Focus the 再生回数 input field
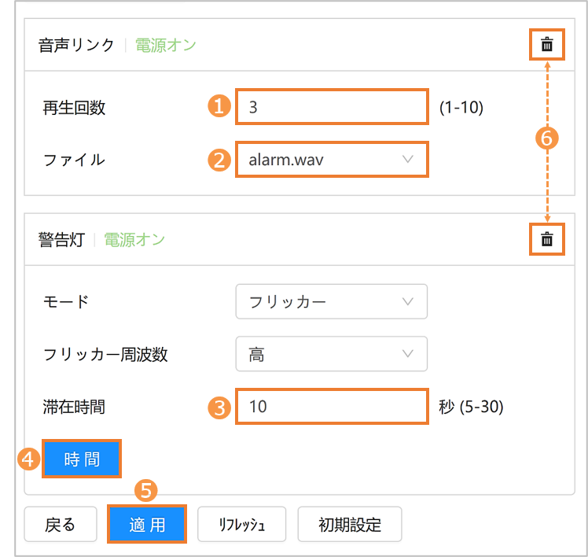The image size is (588, 557). (332, 107)
